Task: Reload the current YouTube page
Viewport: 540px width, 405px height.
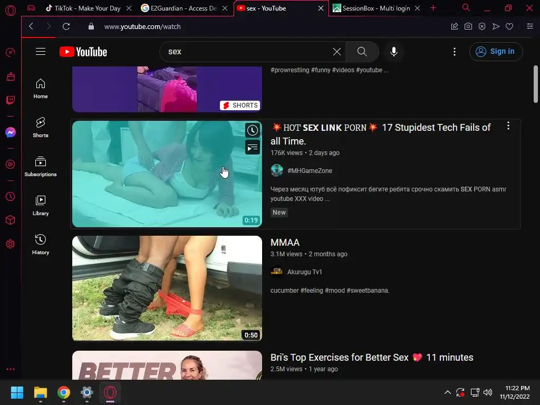Action: click(x=66, y=26)
